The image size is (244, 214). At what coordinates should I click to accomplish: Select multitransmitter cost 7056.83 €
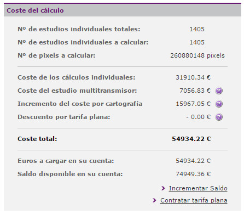(195, 91)
